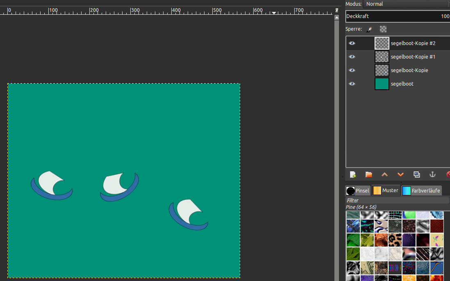Duplicate the selected layer
This screenshot has width=450, height=281.
coord(416,174)
